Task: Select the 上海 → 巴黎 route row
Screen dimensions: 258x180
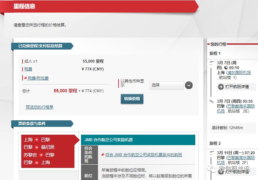Action: click(x=37, y=140)
